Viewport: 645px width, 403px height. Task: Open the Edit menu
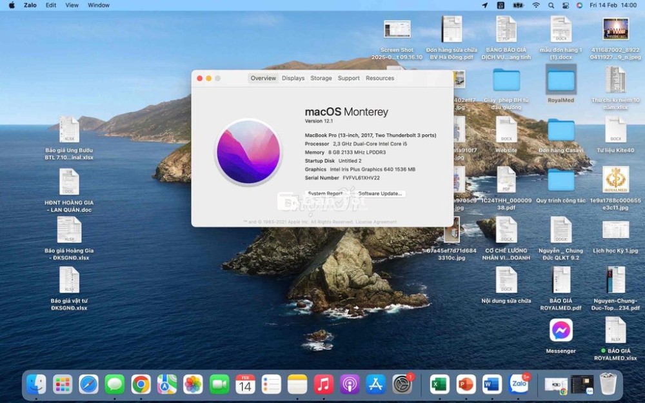coord(51,5)
